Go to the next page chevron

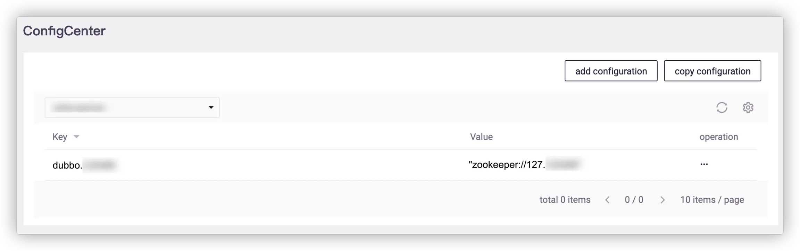(x=662, y=200)
